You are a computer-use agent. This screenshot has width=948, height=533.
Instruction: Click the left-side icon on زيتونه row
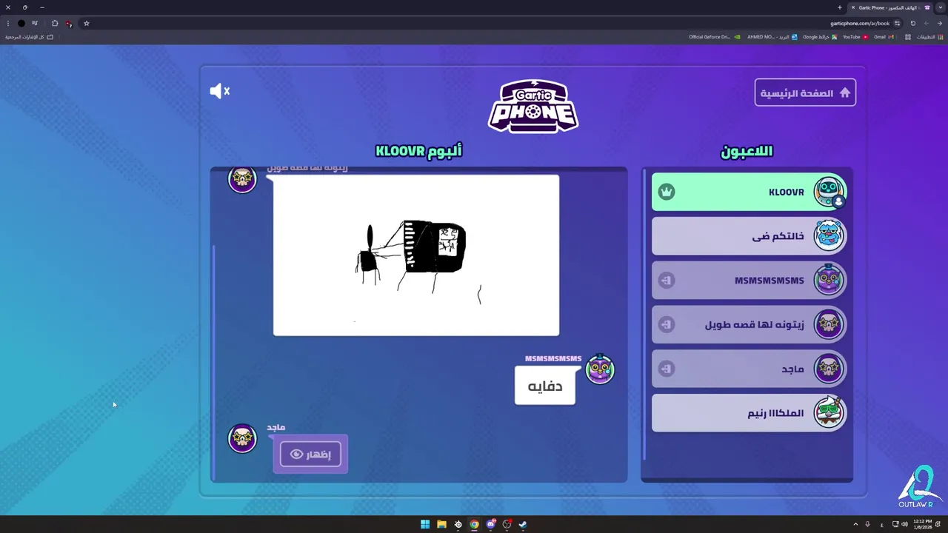667,324
